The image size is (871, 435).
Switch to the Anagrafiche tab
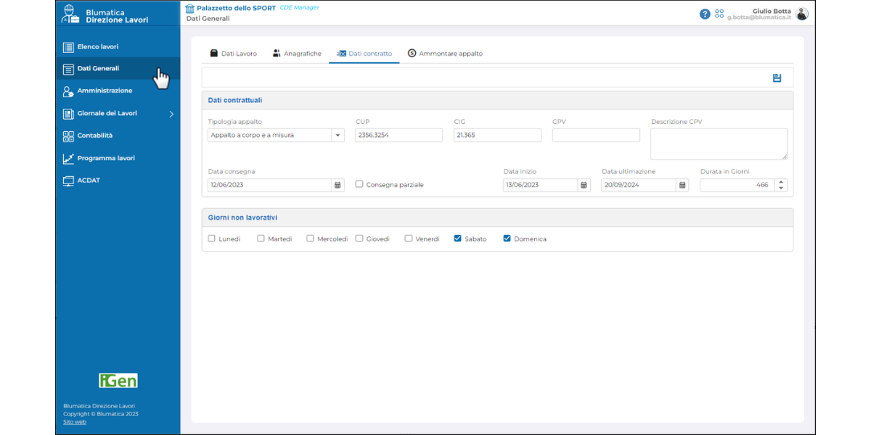(x=297, y=54)
